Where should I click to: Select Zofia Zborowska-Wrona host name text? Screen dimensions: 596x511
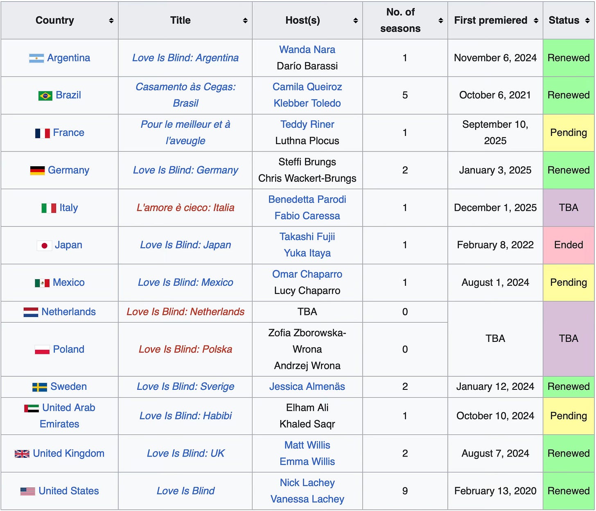(x=307, y=341)
